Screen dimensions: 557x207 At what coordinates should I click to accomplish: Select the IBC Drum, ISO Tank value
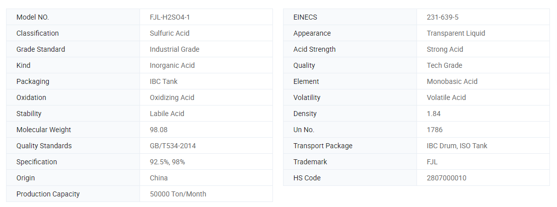pos(457,146)
